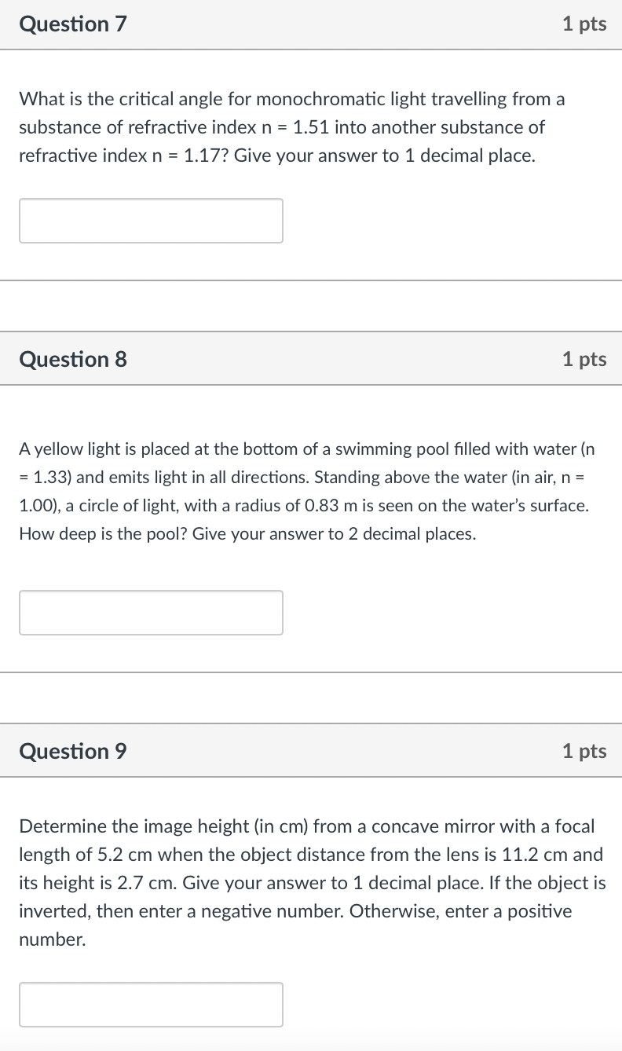Image resolution: width=622 pixels, height=1051 pixels.
Task: Click the 1 pts label beside Question 7
Action: point(584,24)
